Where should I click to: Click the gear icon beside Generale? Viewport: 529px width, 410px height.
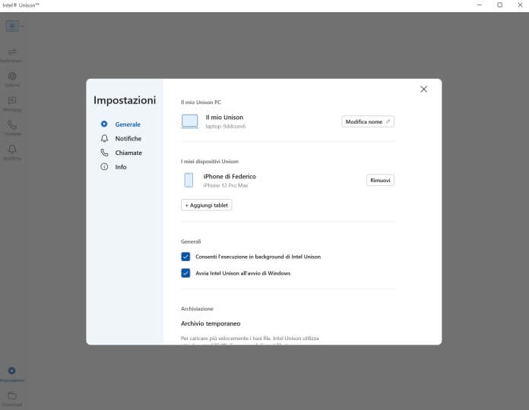pos(104,124)
